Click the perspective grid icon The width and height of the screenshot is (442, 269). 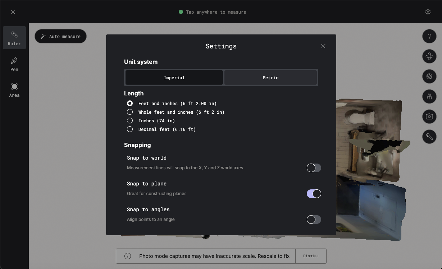[429, 96]
